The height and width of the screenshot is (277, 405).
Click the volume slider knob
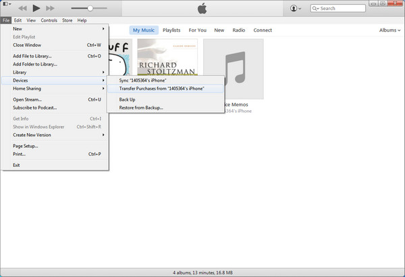90,8
